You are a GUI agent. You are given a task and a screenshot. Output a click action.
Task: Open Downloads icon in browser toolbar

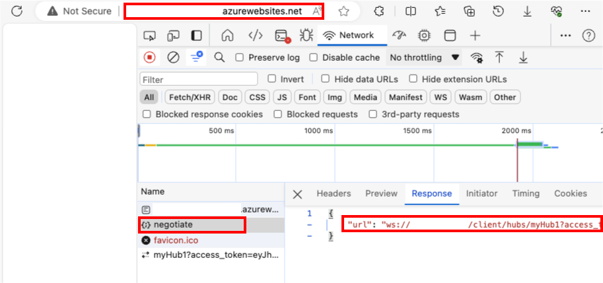[x=527, y=11]
